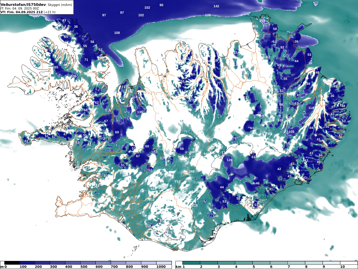Click visibility value 92 in the northeast

[282, 47]
